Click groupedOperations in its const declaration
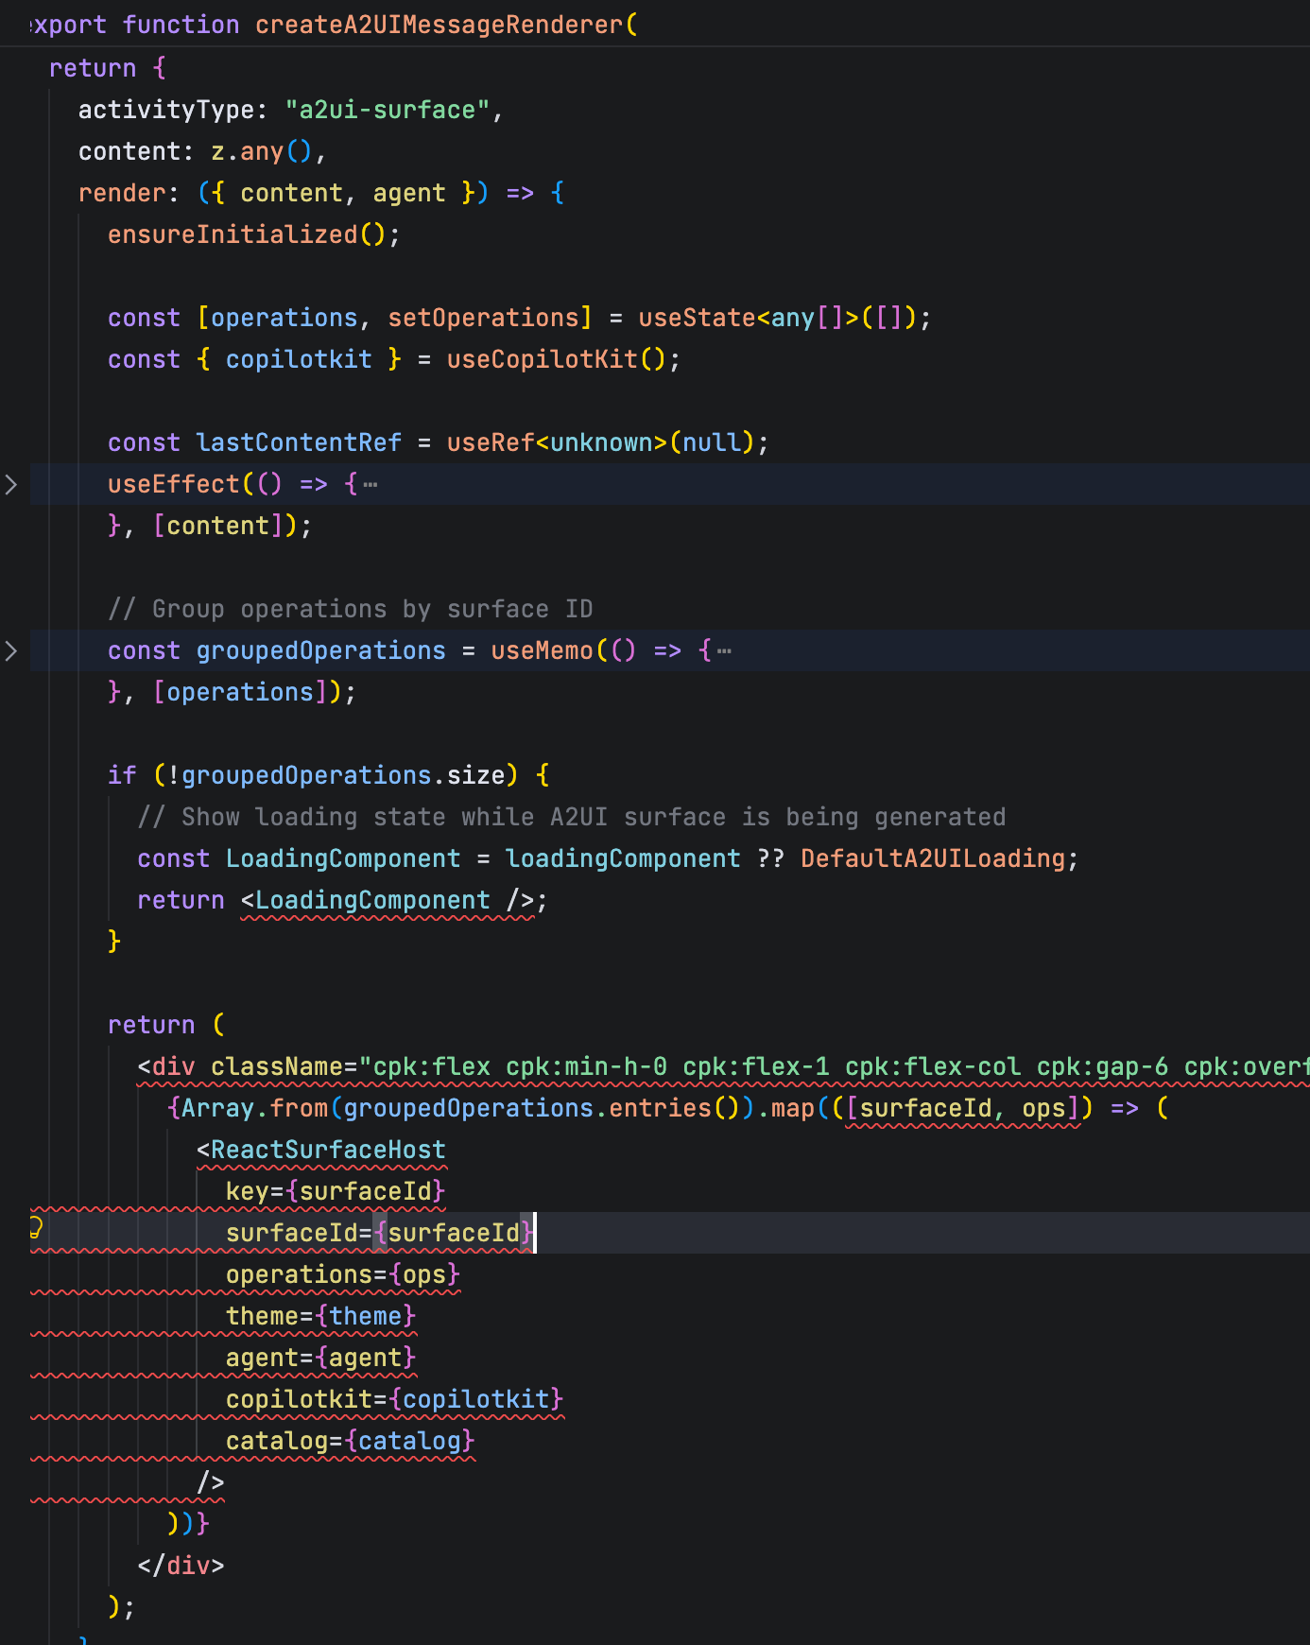 (321, 651)
